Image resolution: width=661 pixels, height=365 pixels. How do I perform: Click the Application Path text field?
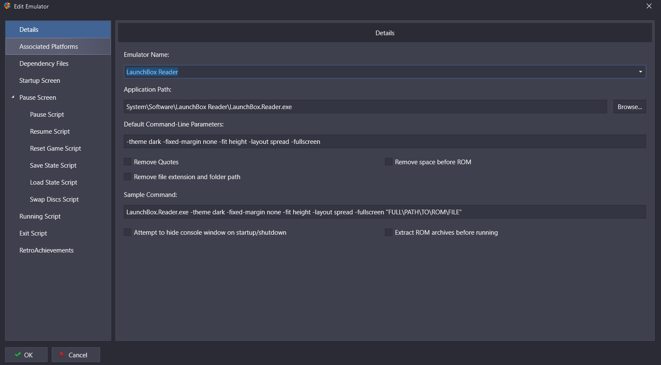click(x=365, y=107)
